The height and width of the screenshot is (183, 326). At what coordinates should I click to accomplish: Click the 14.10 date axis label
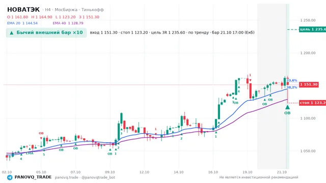(179, 172)
